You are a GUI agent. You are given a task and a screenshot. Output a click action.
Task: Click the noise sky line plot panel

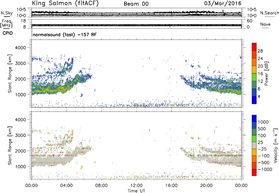[x=136, y=13]
